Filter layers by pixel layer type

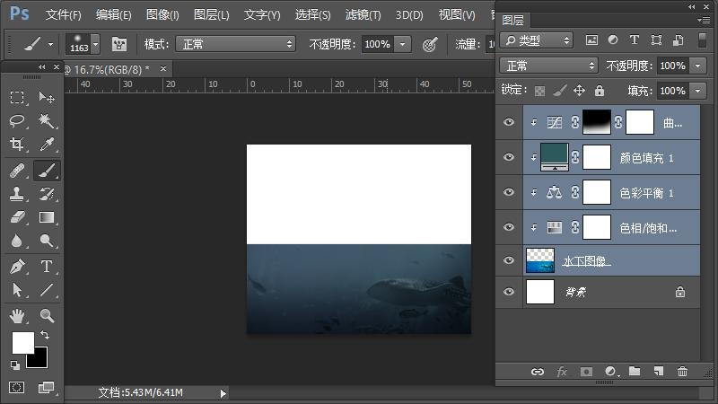pos(591,40)
